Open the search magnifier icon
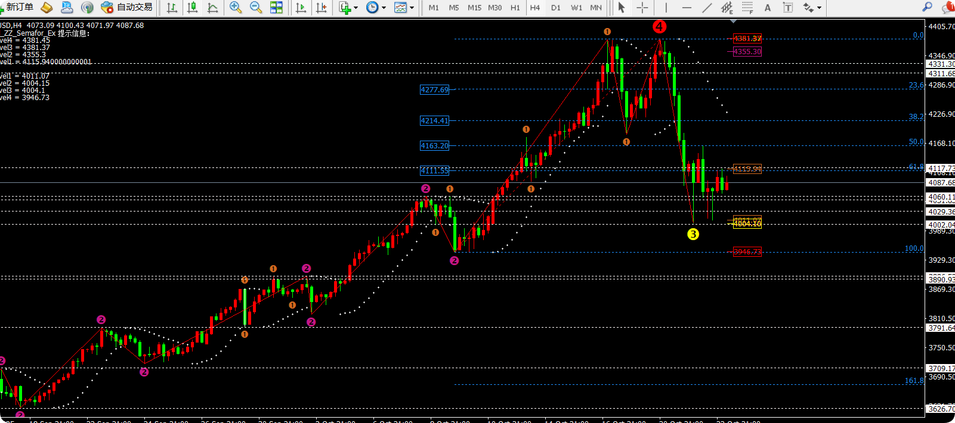This screenshot has height=423, width=955. (927, 7)
